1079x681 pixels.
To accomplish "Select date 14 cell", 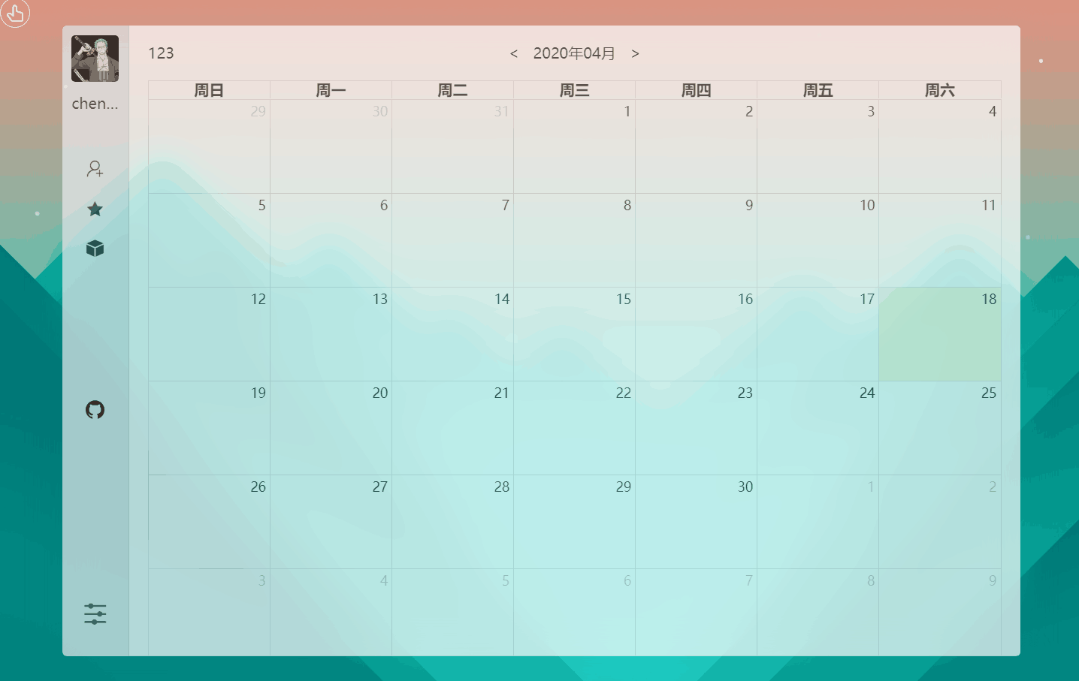I will [452, 334].
